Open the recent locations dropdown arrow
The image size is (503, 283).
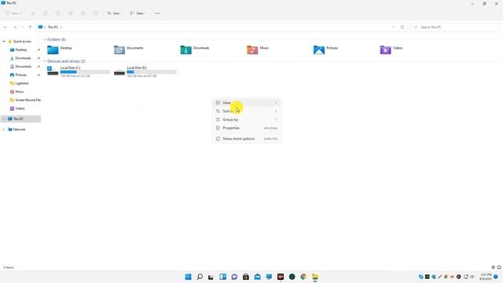(x=22, y=28)
